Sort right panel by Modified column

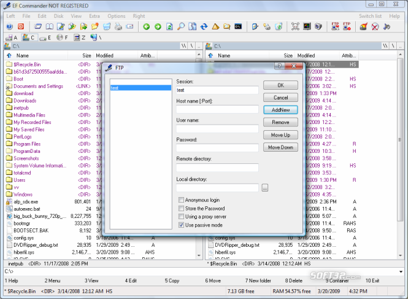pos(317,55)
